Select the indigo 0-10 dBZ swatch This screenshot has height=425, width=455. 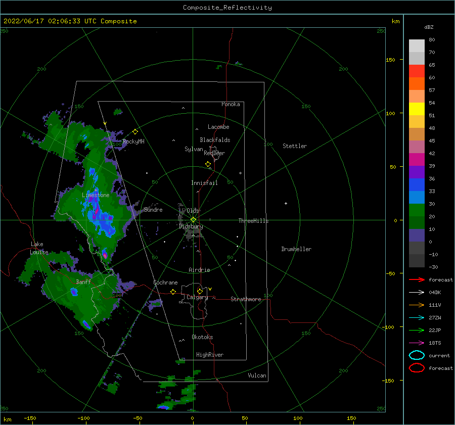[417, 235]
